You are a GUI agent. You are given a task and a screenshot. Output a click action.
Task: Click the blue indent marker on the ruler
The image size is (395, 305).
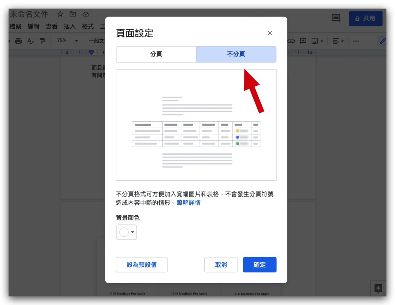click(x=92, y=52)
